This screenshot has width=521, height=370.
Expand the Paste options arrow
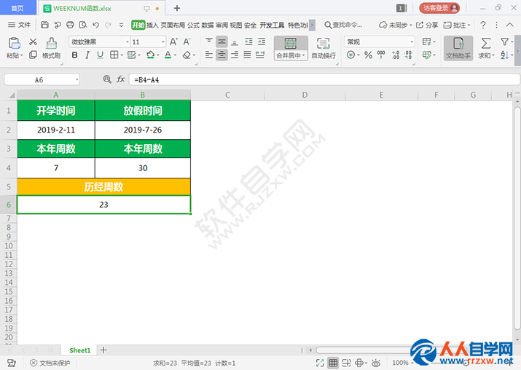22,55
